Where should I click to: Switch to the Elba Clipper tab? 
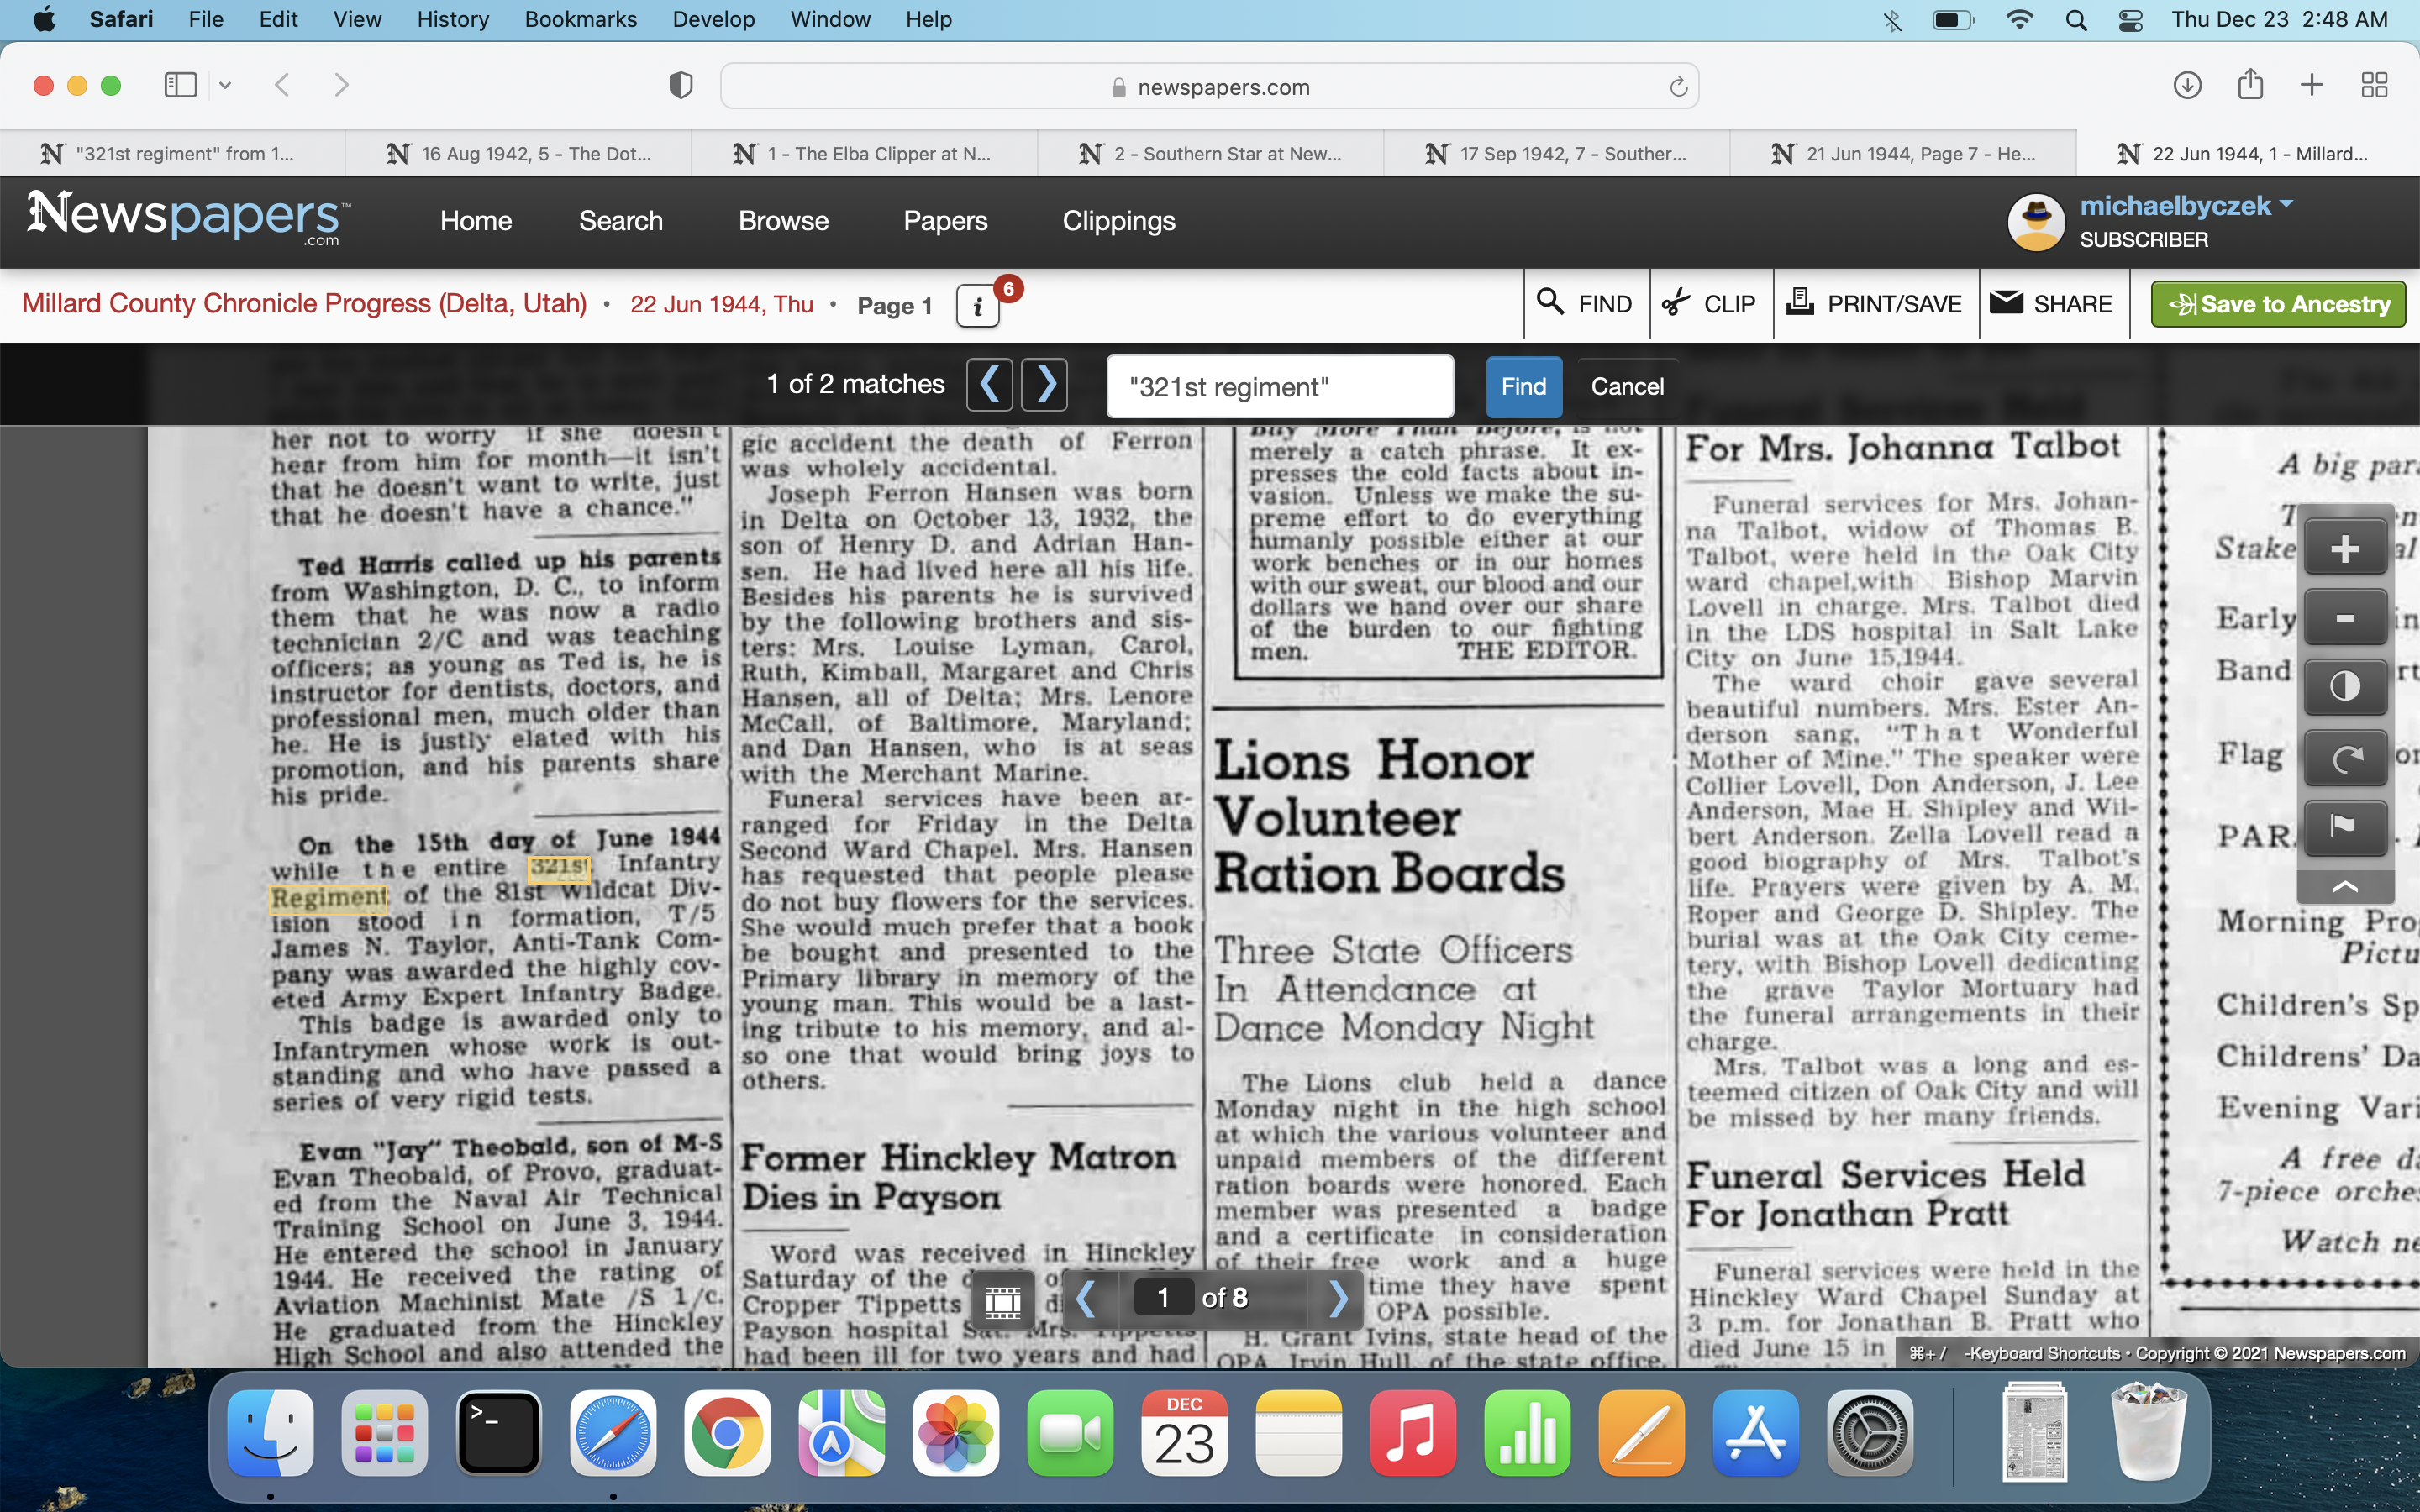click(x=863, y=154)
